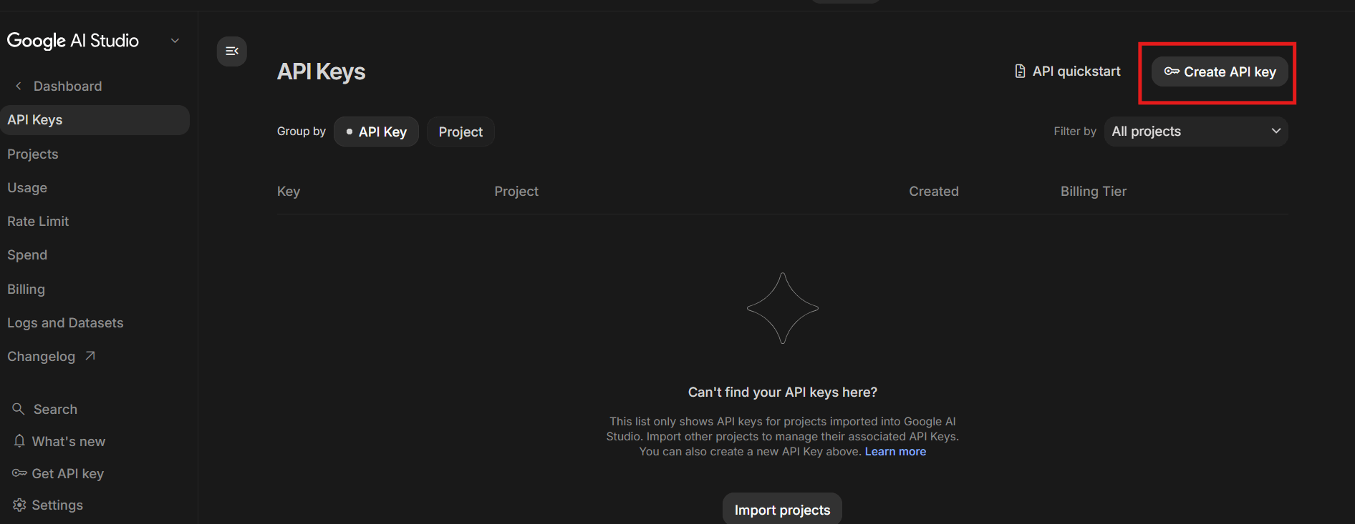The image size is (1355, 524).
Task: Group the list by Project
Action: point(460,132)
